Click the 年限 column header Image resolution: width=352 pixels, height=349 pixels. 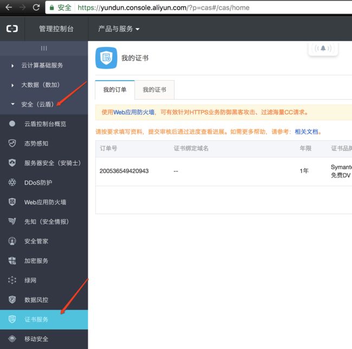coord(305,148)
